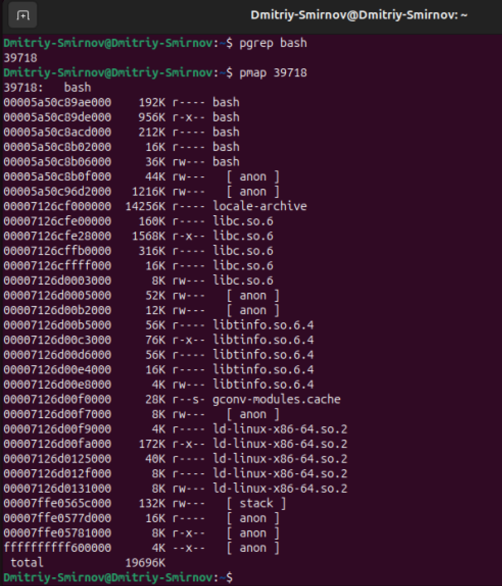This screenshot has width=502, height=586.
Task: Click the 'pmap 39718' command
Action: [x=273, y=72]
